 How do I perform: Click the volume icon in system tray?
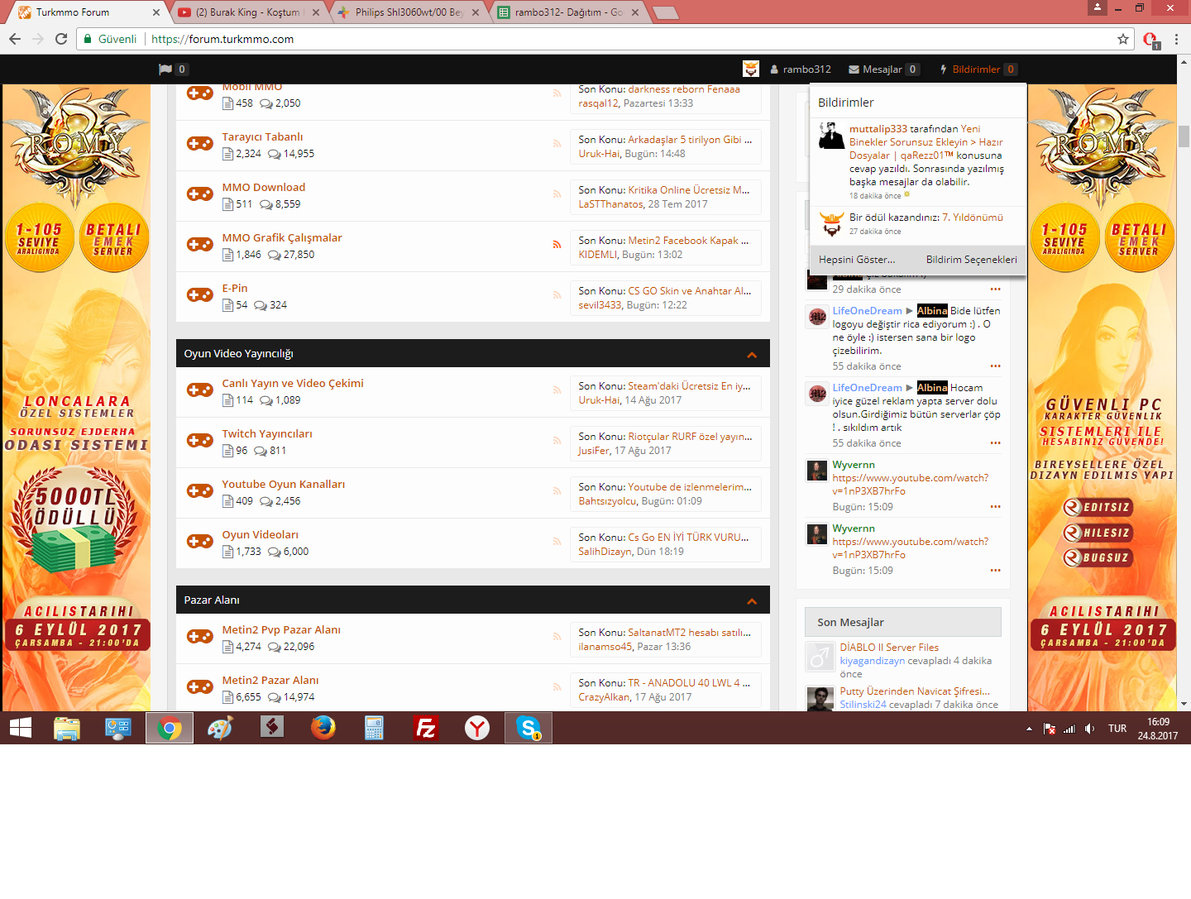[x=1090, y=729]
